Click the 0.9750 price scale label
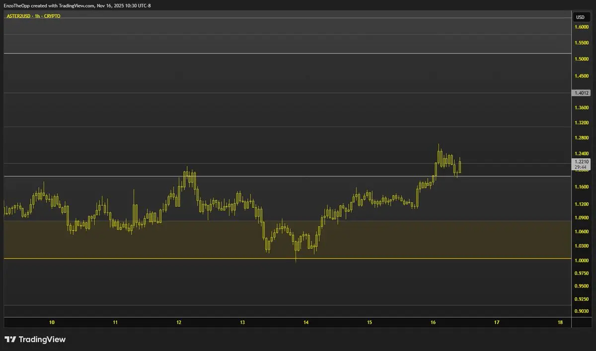The width and height of the screenshot is (596, 351). click(582, 274)
